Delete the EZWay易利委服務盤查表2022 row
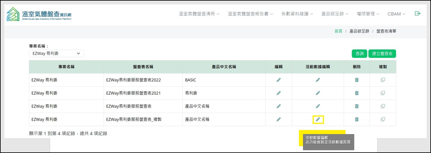Screen dimensions: 431x153 (x=357, y=80)
